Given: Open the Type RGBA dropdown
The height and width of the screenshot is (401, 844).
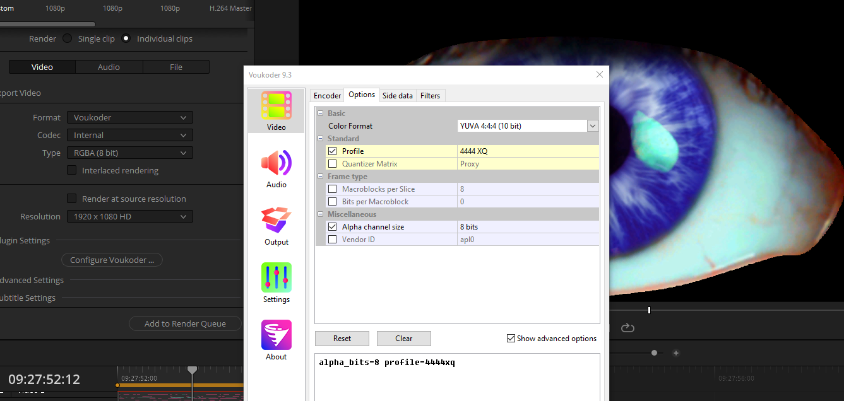Looking at the screenshot, I should (129, 153).
